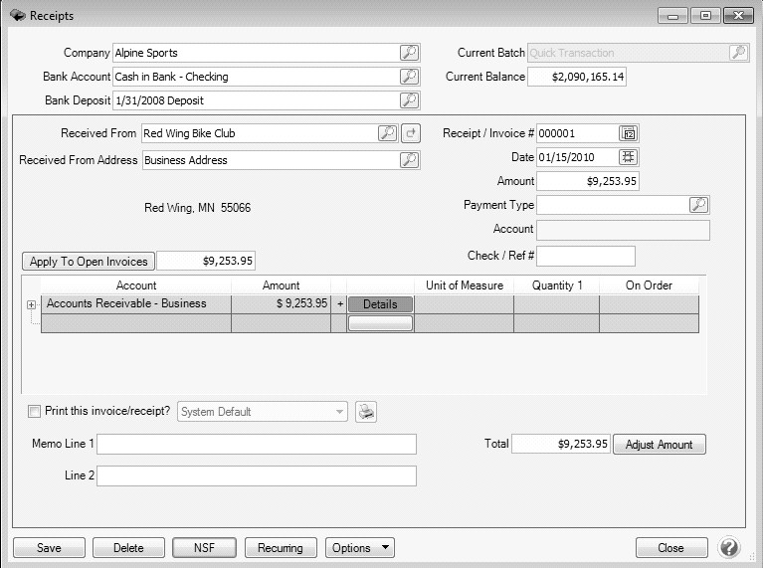Click the printer icon next to System Default
The width and height of the screenshot is (763, 568).
(366, 412)
